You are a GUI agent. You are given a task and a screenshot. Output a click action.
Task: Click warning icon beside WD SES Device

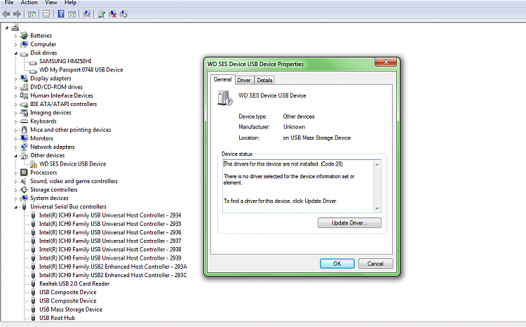pos(34,164)
